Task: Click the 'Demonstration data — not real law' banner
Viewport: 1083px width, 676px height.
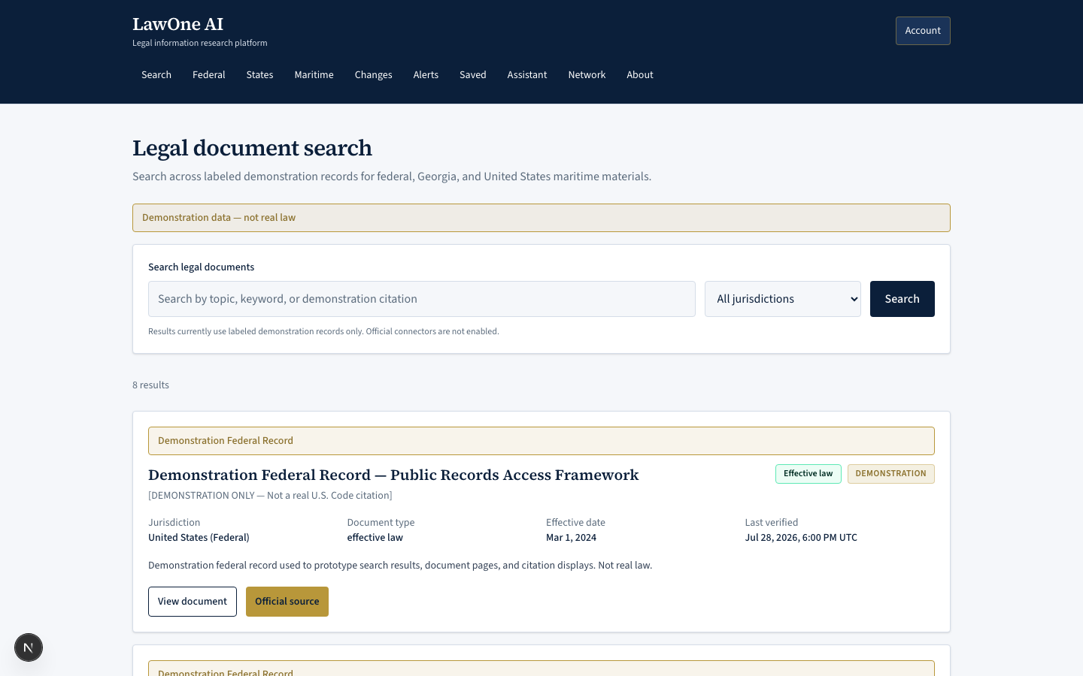Action: [541, 218]
